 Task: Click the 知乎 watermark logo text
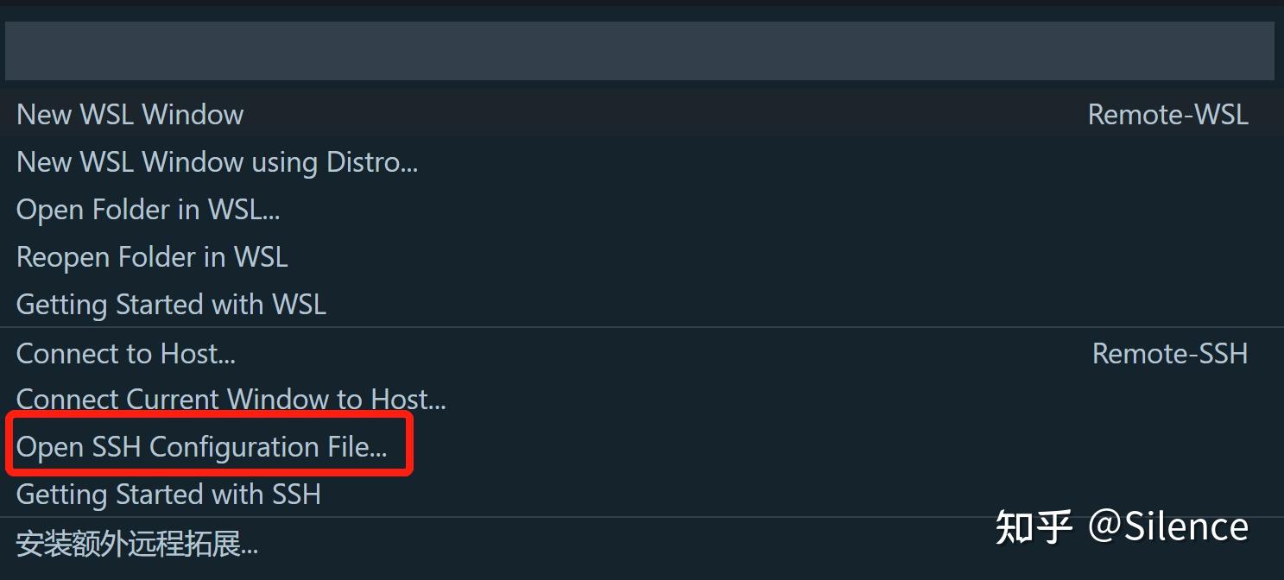[1034, 526]
